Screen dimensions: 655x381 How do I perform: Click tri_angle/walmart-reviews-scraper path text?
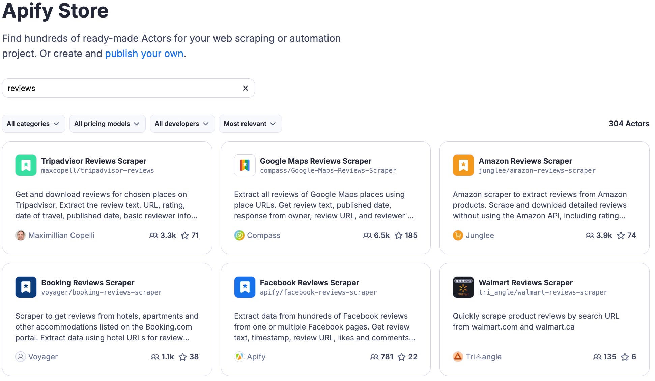[543, 292]
